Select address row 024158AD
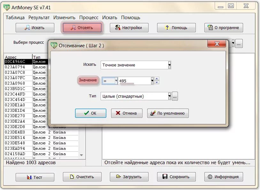The image size is (260, 190). 41,154
